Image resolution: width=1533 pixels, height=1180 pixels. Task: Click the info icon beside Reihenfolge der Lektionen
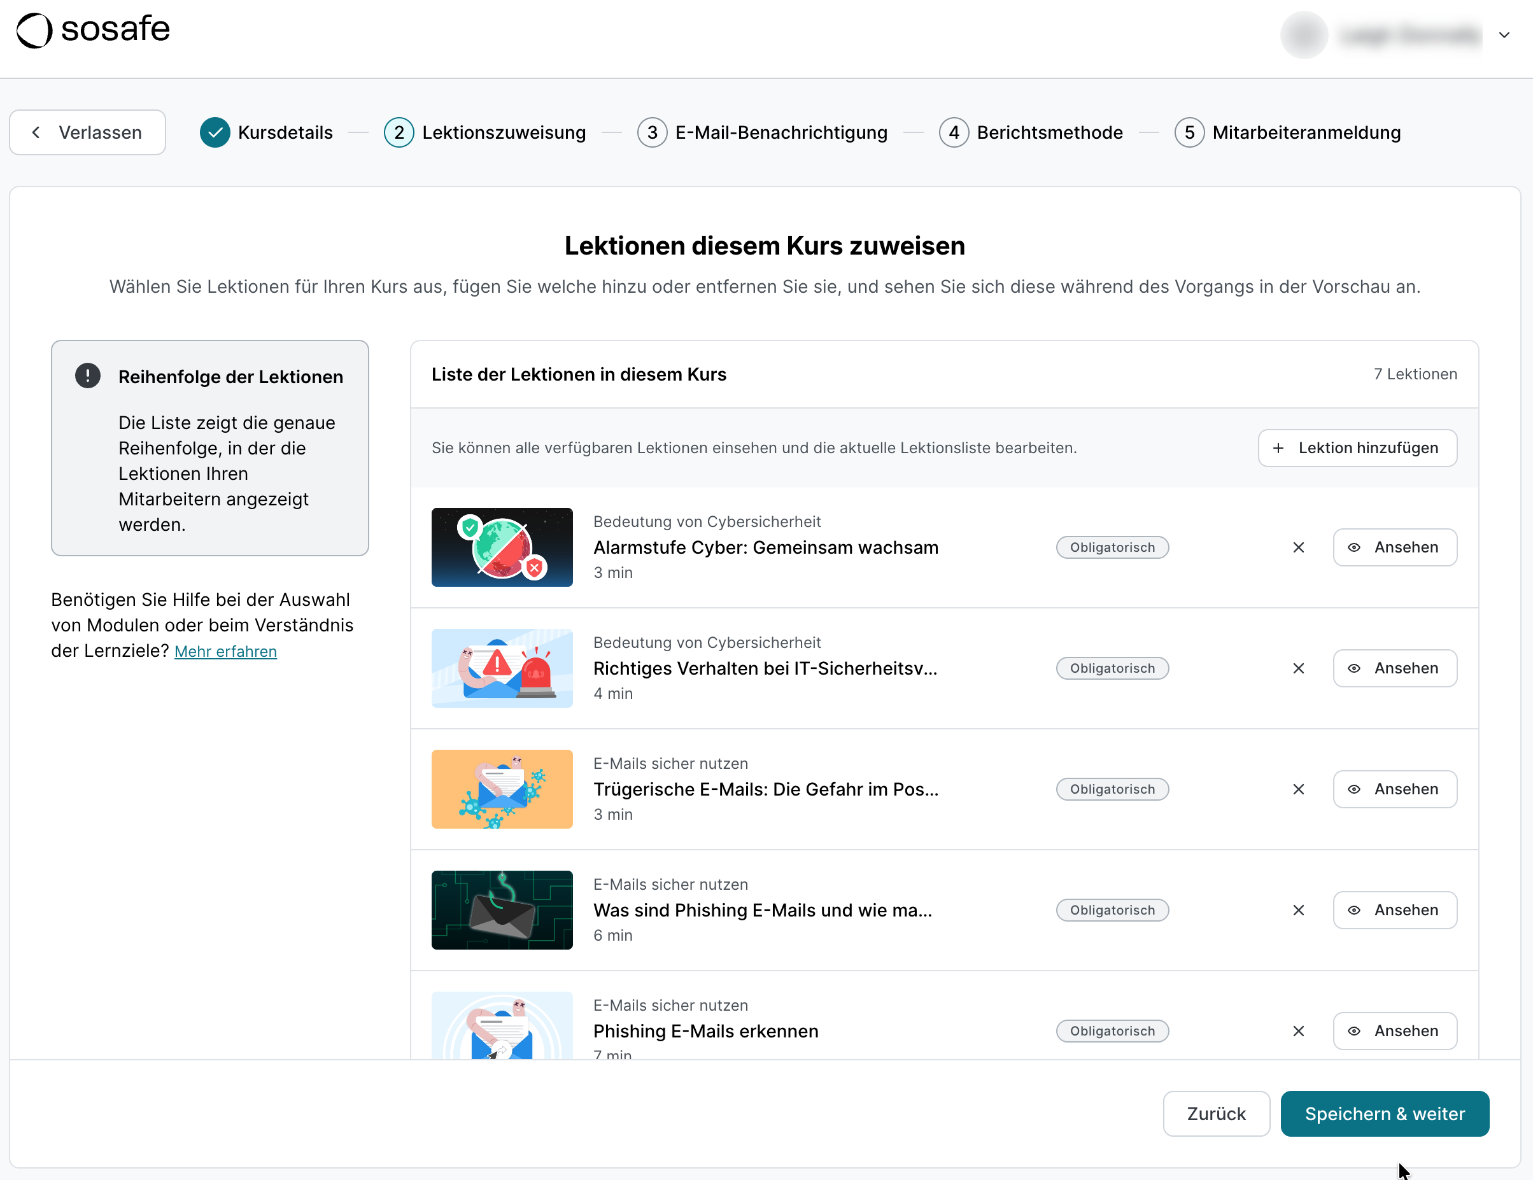pyautogui.click(x=87, y=376)
